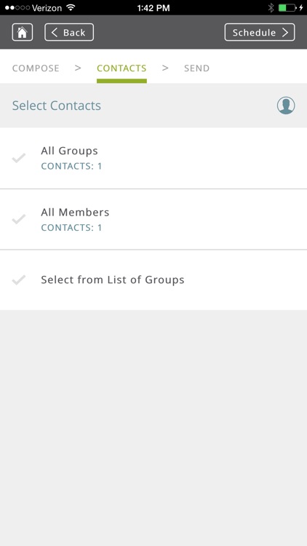Tap the home icon button

coord(23,32)
